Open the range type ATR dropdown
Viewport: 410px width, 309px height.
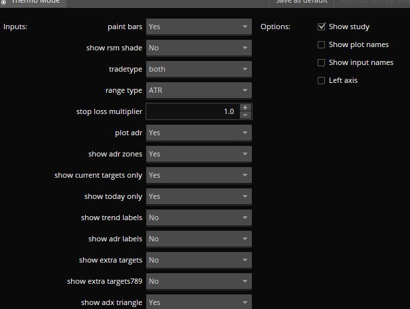(199, 90)
